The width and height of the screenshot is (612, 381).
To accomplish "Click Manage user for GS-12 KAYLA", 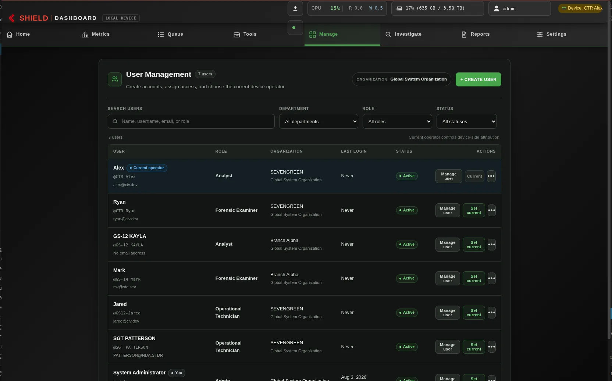I will click(x=448, y=245).
